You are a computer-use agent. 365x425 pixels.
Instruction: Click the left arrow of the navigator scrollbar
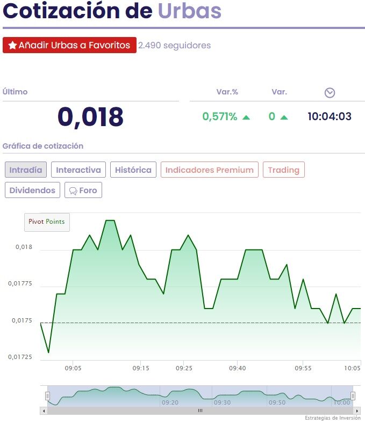(x=44, y=411)
